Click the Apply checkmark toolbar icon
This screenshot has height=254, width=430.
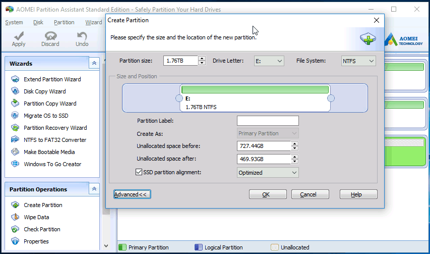tap(19, 36)
